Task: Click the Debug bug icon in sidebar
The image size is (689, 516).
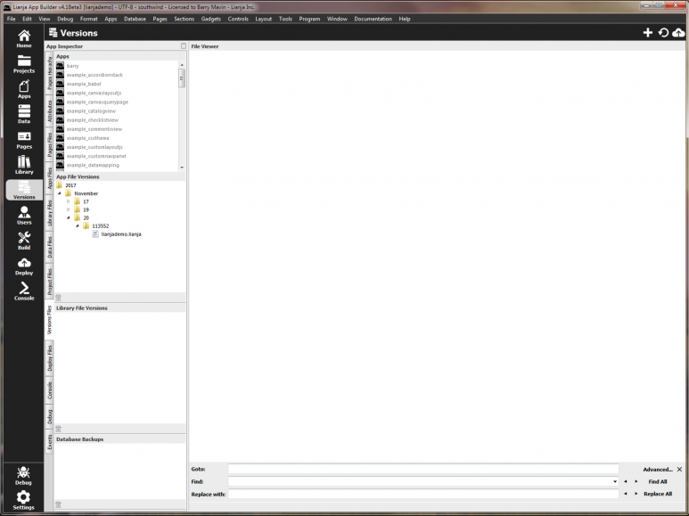Action: point(23,476)
